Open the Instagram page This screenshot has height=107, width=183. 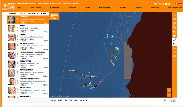[x=160, y=4]
